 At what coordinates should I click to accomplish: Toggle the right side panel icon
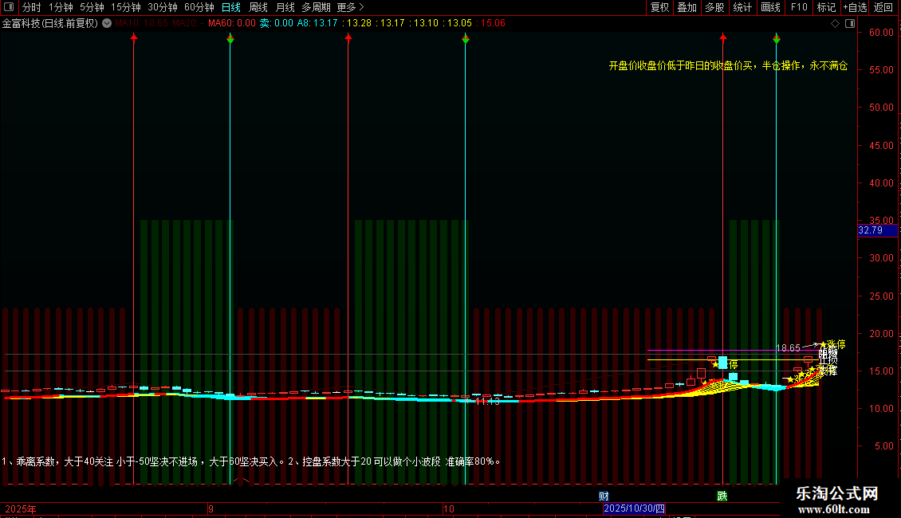[x=850, y=23]
